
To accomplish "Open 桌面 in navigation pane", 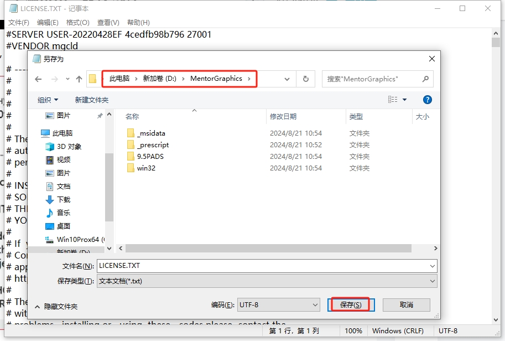I will point(58,226).
